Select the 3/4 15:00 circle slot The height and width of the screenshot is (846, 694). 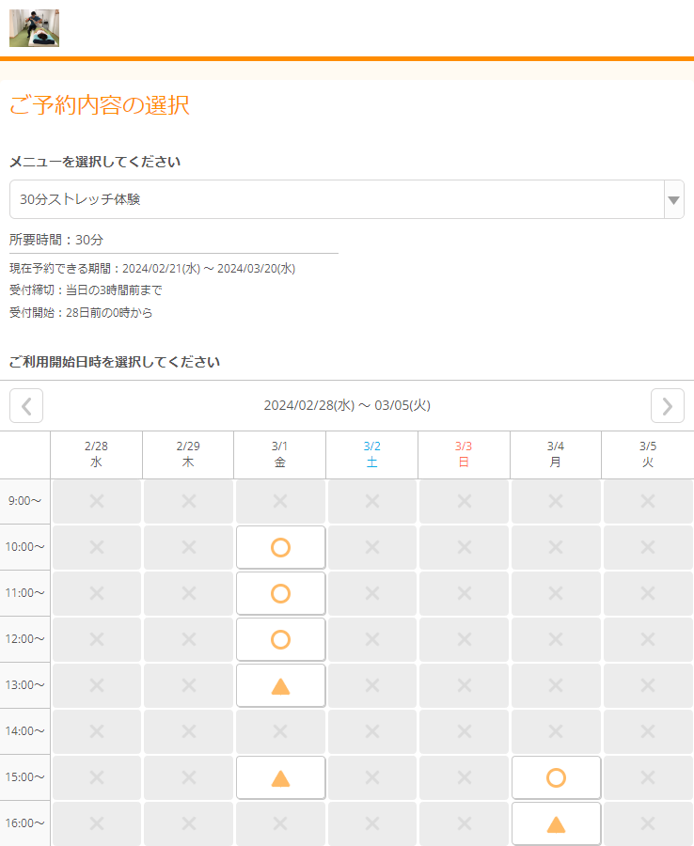pos(556,777)
